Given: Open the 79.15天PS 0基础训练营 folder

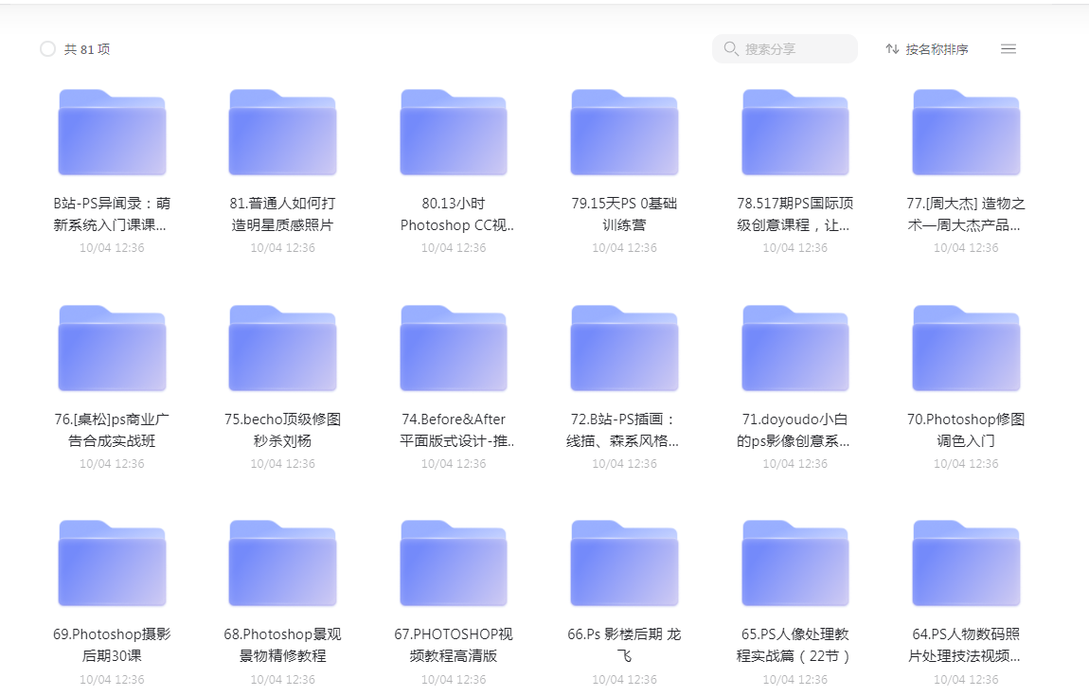Looking at the screenshot, I should (x=624, y=133).
